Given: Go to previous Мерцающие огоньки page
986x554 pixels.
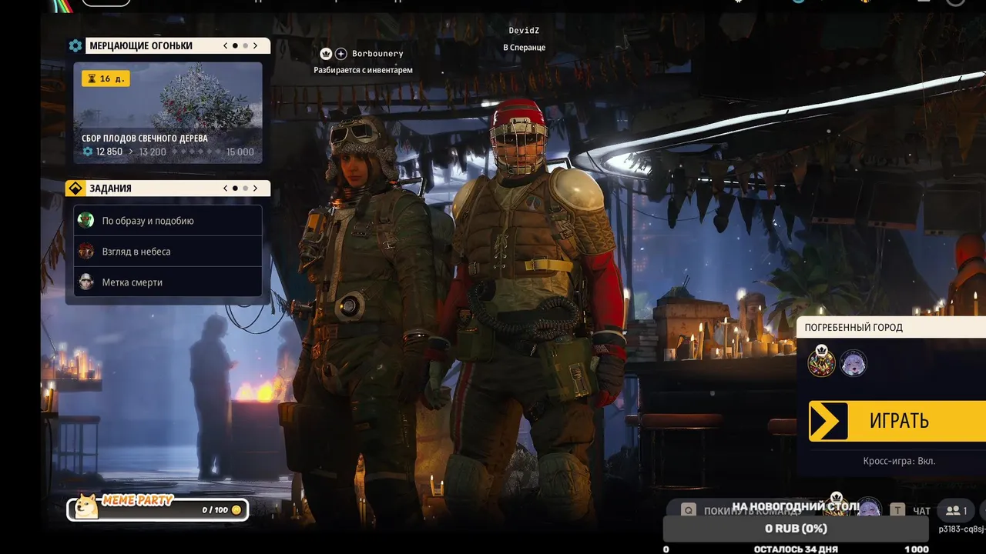Looking at the screenshot, I should (225, 46).
